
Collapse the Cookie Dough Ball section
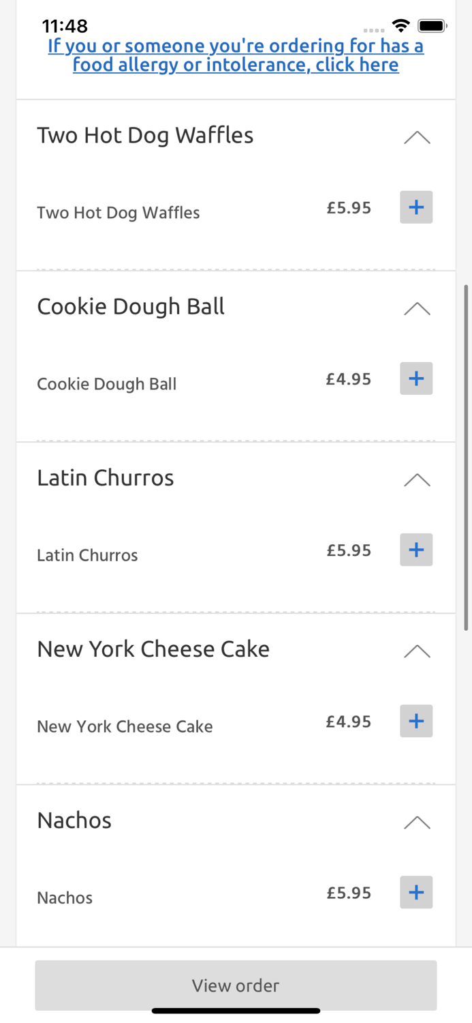(416, 308)
